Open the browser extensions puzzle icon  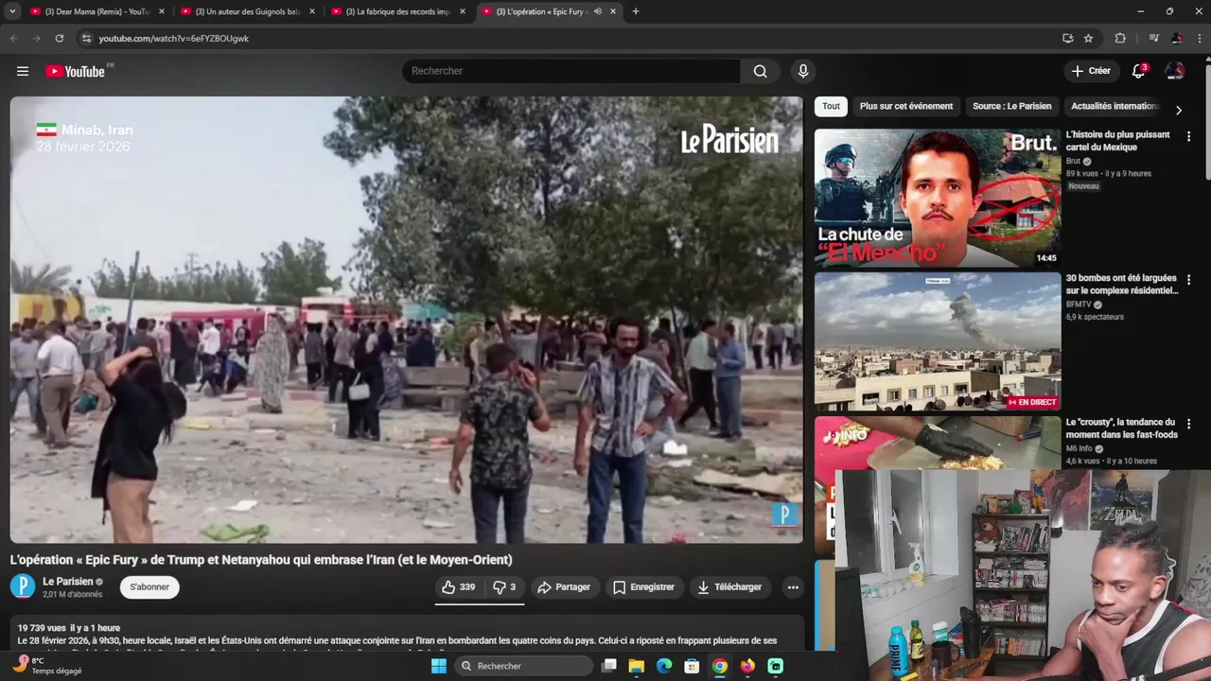[1120, 39]
